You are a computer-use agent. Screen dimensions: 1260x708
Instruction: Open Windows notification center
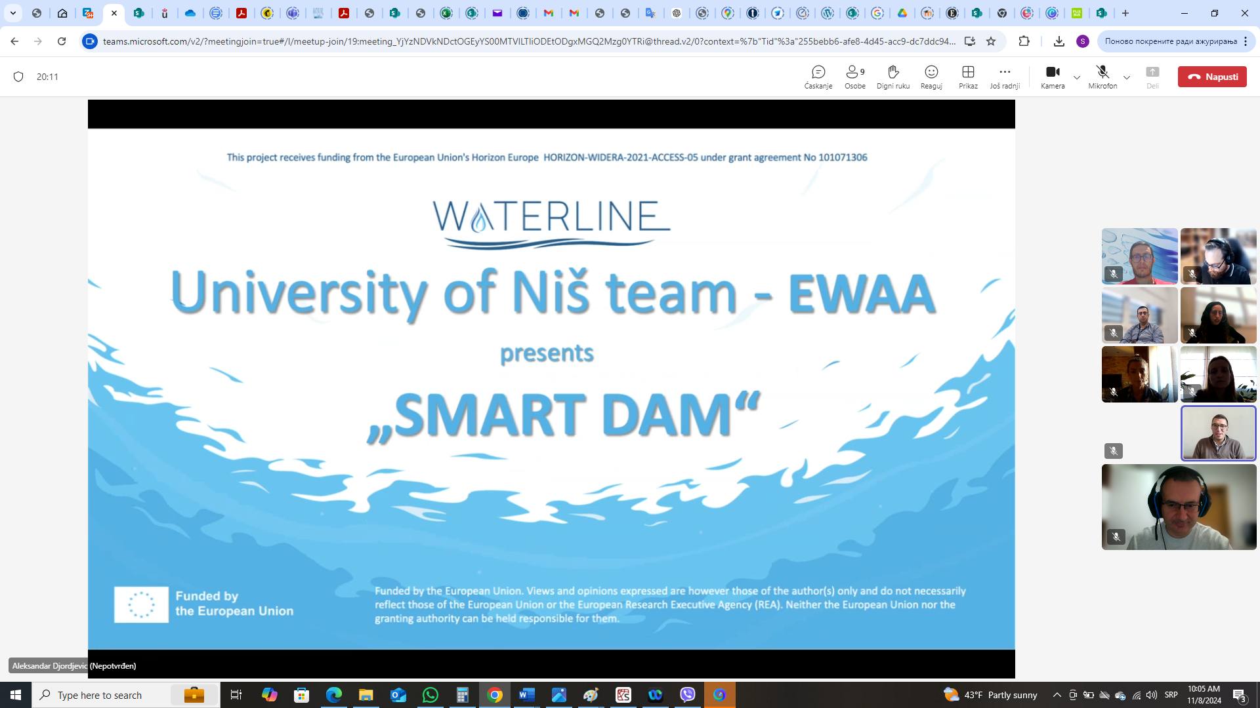(x=1239, y=695)
